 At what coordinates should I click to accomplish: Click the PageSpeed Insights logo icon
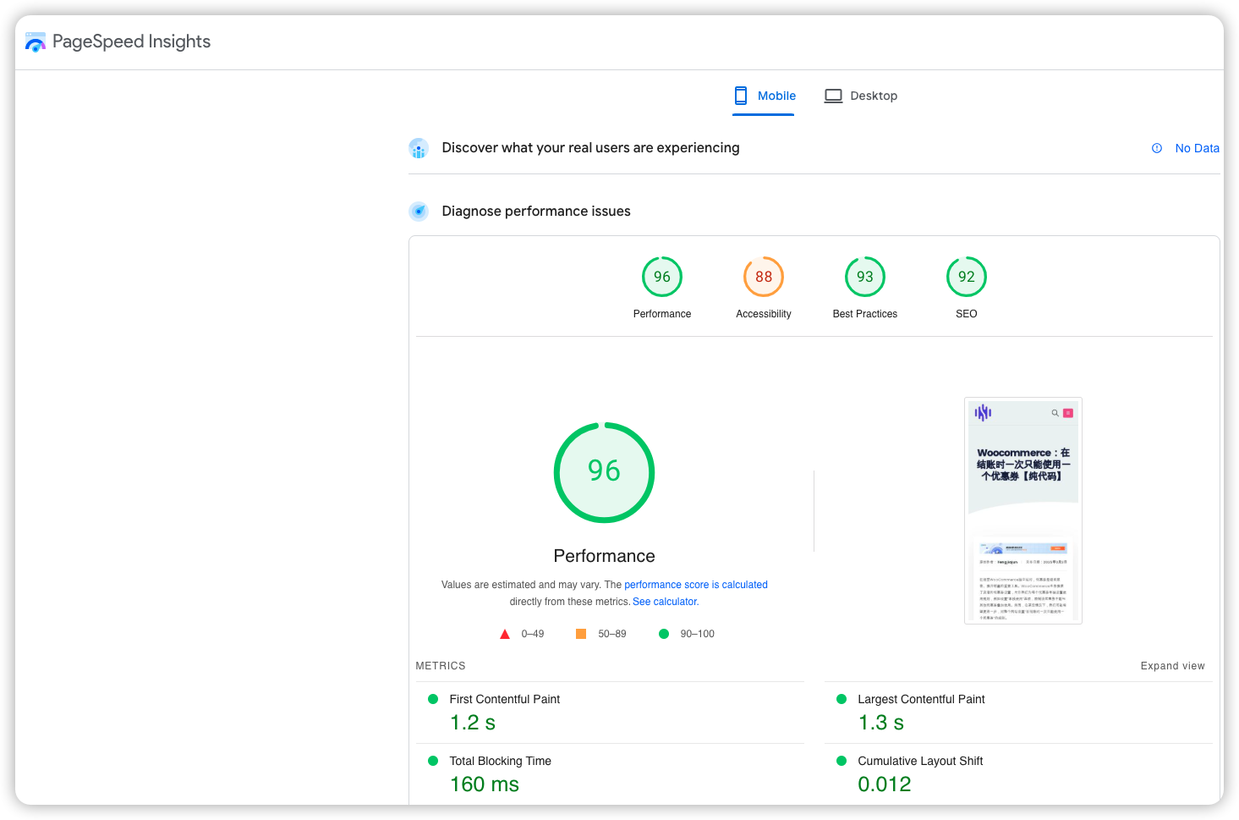pos(36,42)
